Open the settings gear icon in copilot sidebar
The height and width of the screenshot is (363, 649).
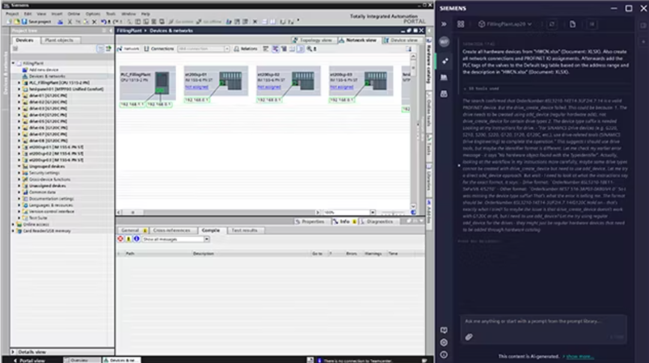(443, 343)
